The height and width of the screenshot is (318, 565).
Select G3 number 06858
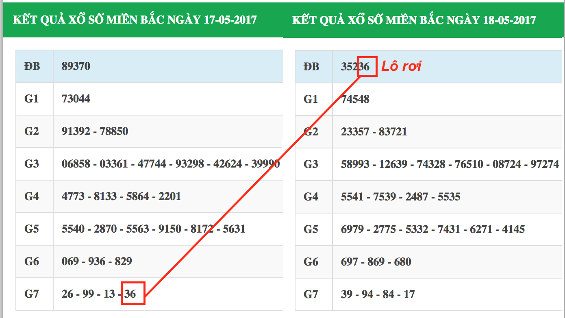click(x=76, y=164)
